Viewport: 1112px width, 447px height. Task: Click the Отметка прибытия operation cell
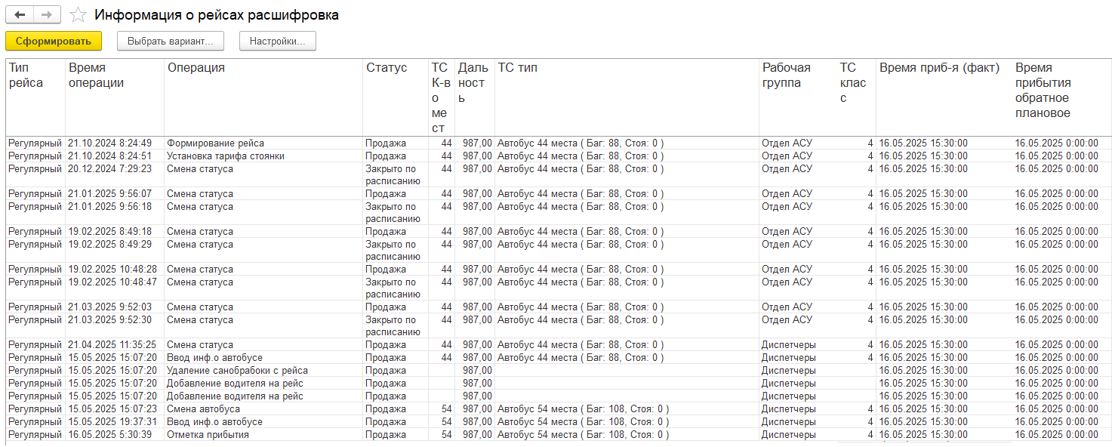pyautogui.click(x=208, y=435)
